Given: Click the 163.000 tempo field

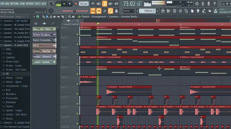Looking at the screenshot, I should point(84,4).
